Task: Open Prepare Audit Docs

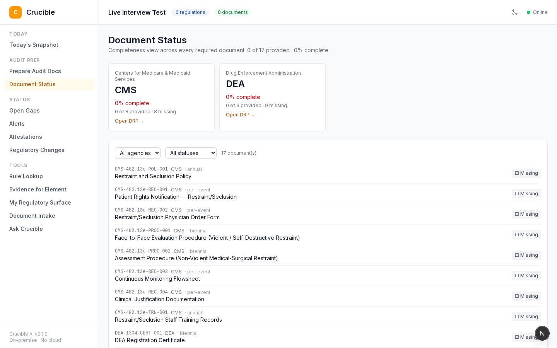Action: (35, 71)
